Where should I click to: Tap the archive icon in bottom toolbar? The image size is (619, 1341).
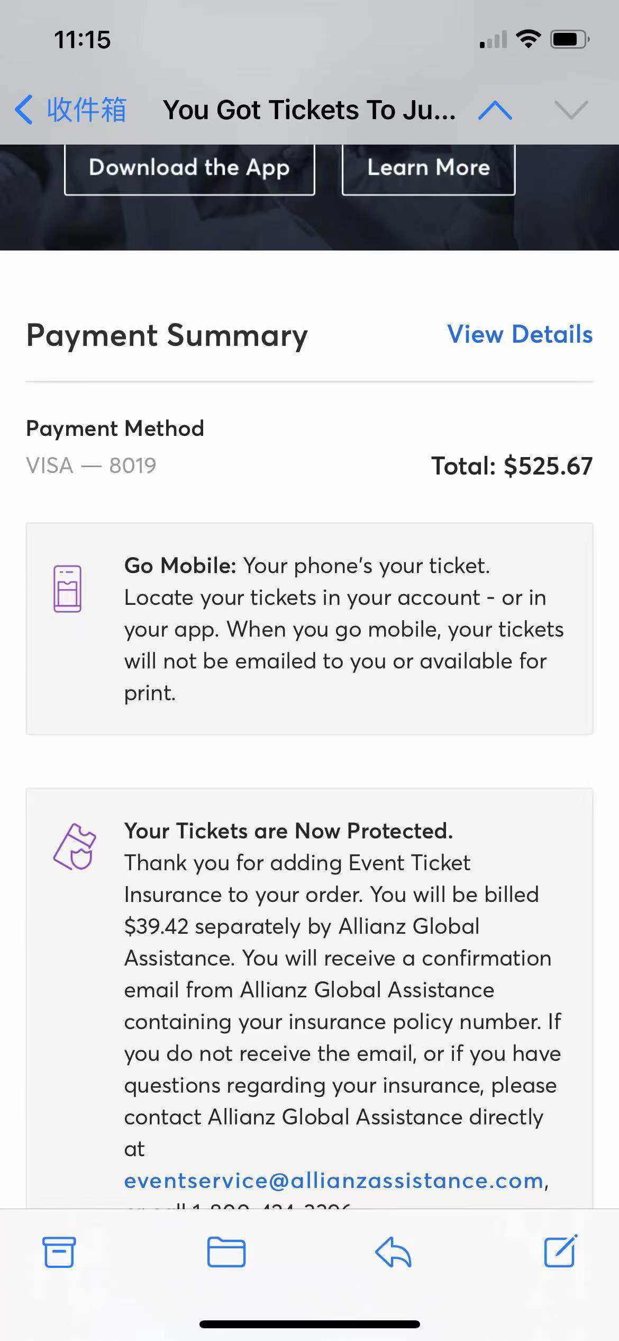pos(59,1252)
